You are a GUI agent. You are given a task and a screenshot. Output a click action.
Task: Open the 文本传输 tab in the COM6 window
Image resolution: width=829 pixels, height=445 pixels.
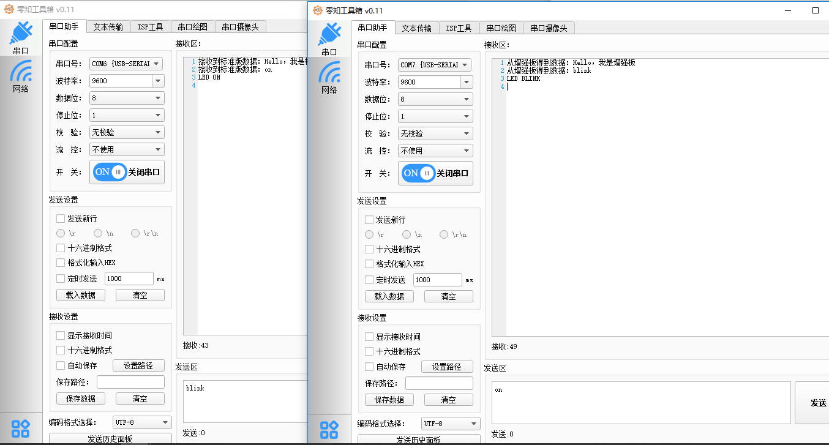tap(108, 27)
